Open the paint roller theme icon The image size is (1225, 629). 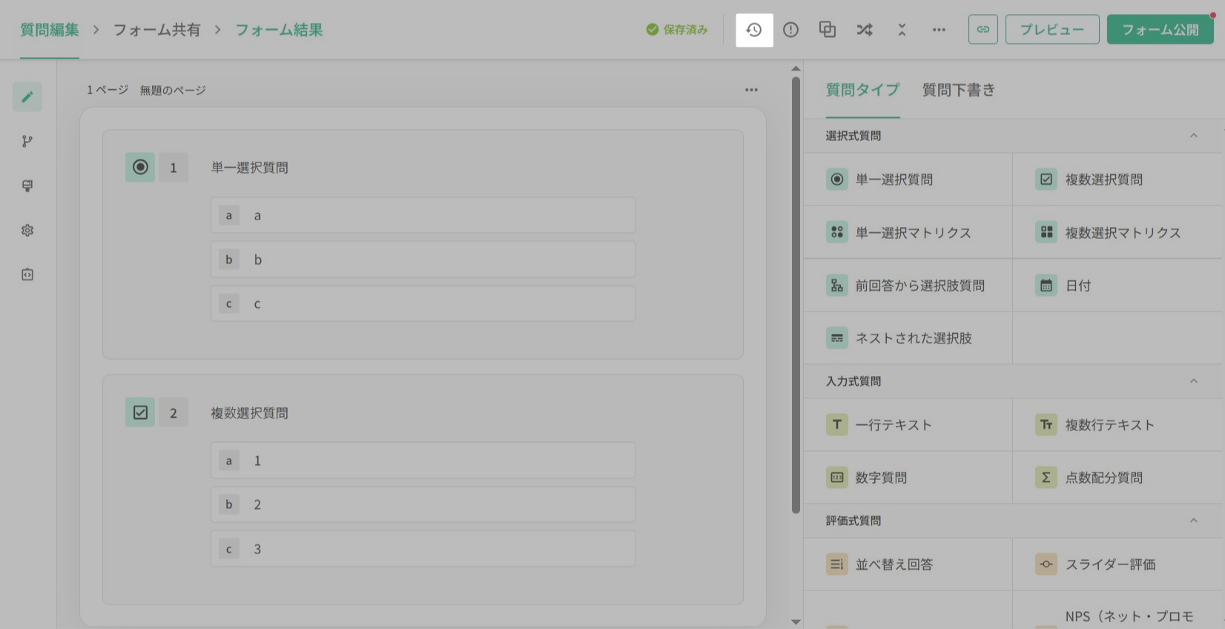click(x=27, y=185)
